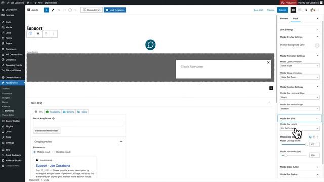Click the Undo arrow in editor toolbar
This screenshot has height=182, width=324.
pyautogui.click(x=59, y=10)
